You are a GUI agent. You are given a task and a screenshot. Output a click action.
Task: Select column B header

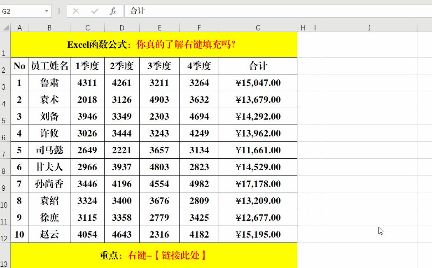(x=49, y=28)
